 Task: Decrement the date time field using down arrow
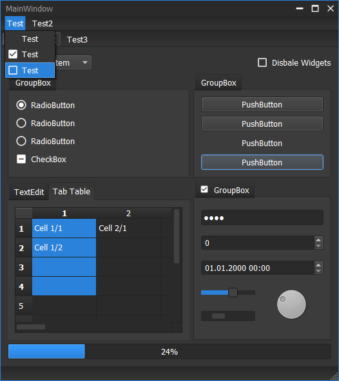coord(318,271)
